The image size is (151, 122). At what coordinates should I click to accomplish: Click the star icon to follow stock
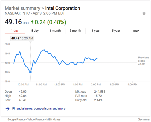[144, 14]
